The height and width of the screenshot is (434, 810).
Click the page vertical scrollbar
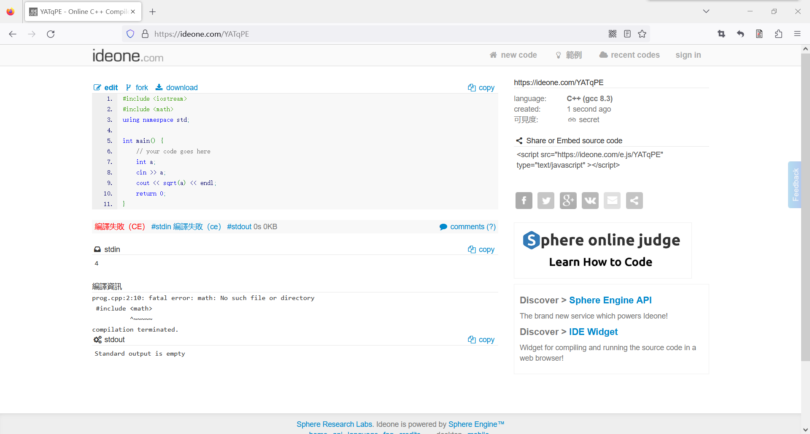pyautogui.click(x=805, y=206)
